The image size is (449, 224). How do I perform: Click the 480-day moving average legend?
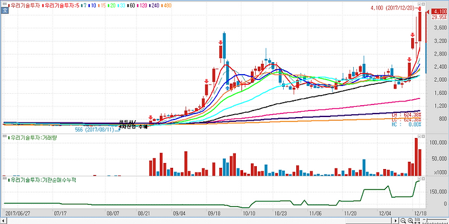click(167, 5)
